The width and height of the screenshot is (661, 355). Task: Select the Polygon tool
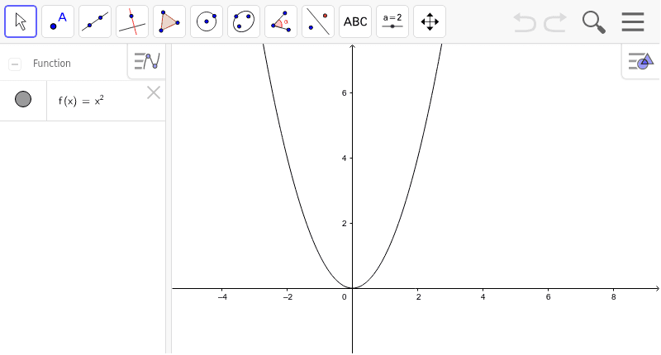point(169,21)
